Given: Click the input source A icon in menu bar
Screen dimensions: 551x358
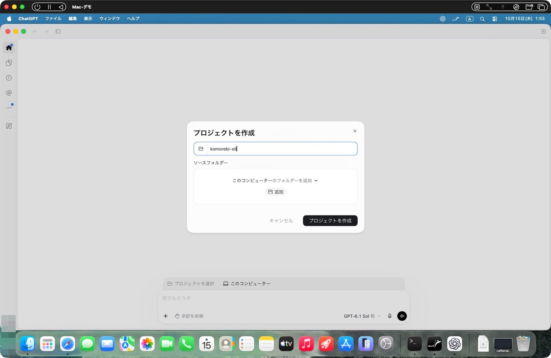Looking at the screenshot, I should click(470, 19).
